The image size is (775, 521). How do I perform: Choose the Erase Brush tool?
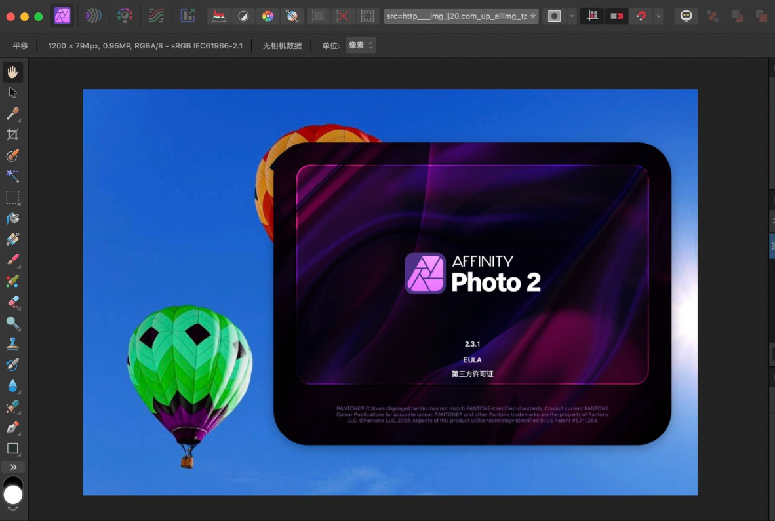coord(12,301)
